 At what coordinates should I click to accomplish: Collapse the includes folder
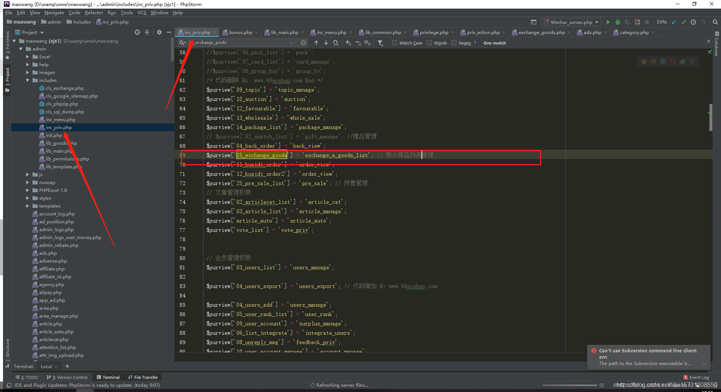28,80
